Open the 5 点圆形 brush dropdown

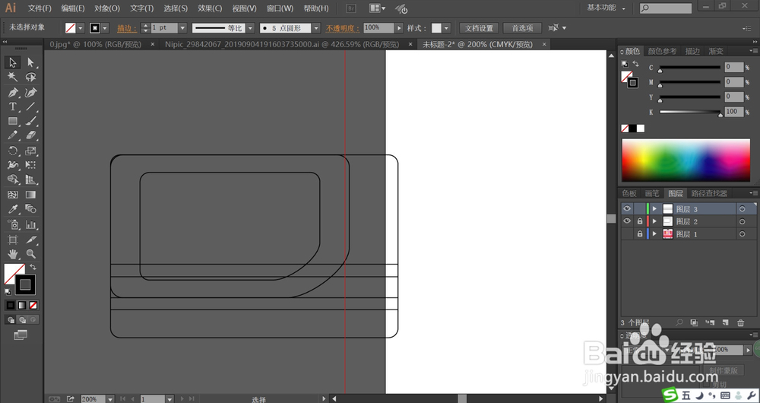[316, 28]
